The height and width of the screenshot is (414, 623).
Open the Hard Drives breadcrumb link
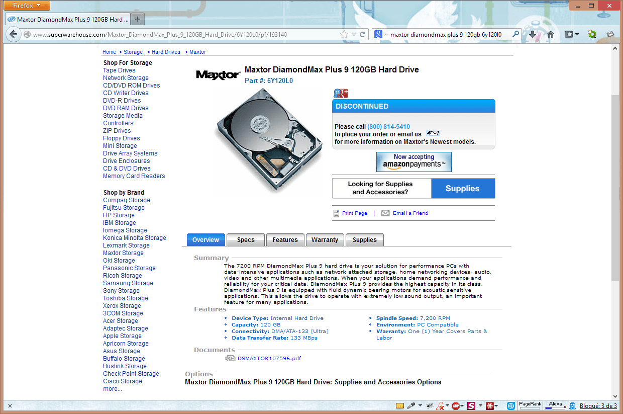coord(166,52)
